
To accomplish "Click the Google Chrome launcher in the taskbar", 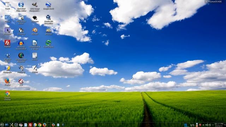I will pos(40,125).
